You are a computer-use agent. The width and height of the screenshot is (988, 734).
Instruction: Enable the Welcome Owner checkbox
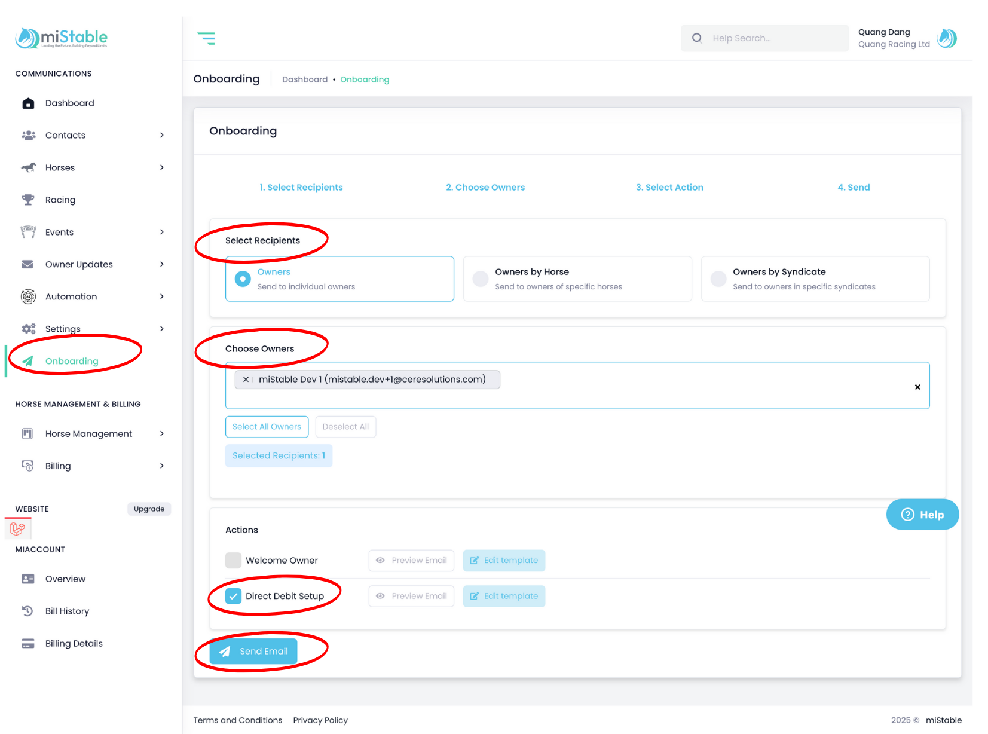pos(233,561)
